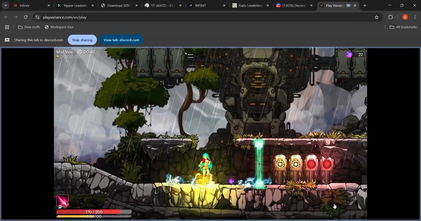Switch to the Download S05E tab
Image resolution: width=421 pixels, height=221 pixels.
119,5
